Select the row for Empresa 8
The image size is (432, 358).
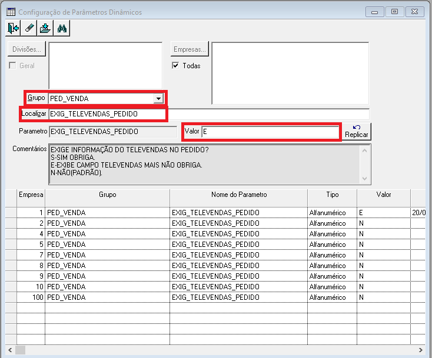click(216, 265)
